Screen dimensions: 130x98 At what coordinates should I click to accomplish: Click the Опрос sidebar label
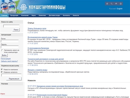click(3, 94)
